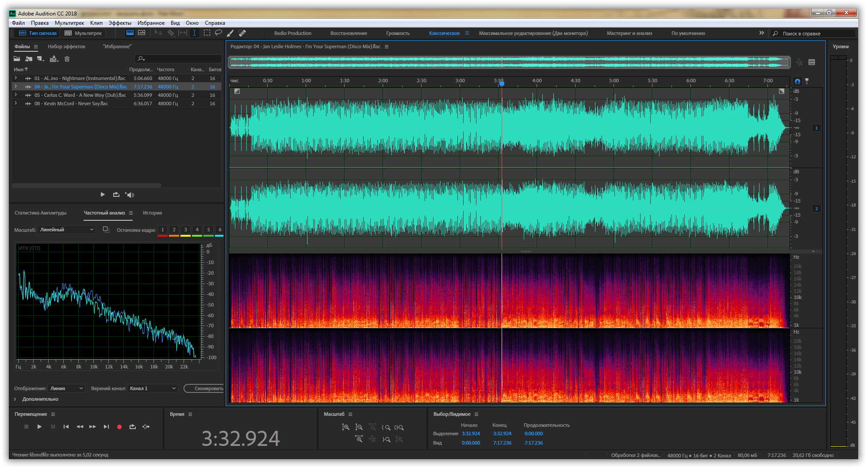Toggle transport loop playback button
867x468 pixels.
[x=133, y=427]
